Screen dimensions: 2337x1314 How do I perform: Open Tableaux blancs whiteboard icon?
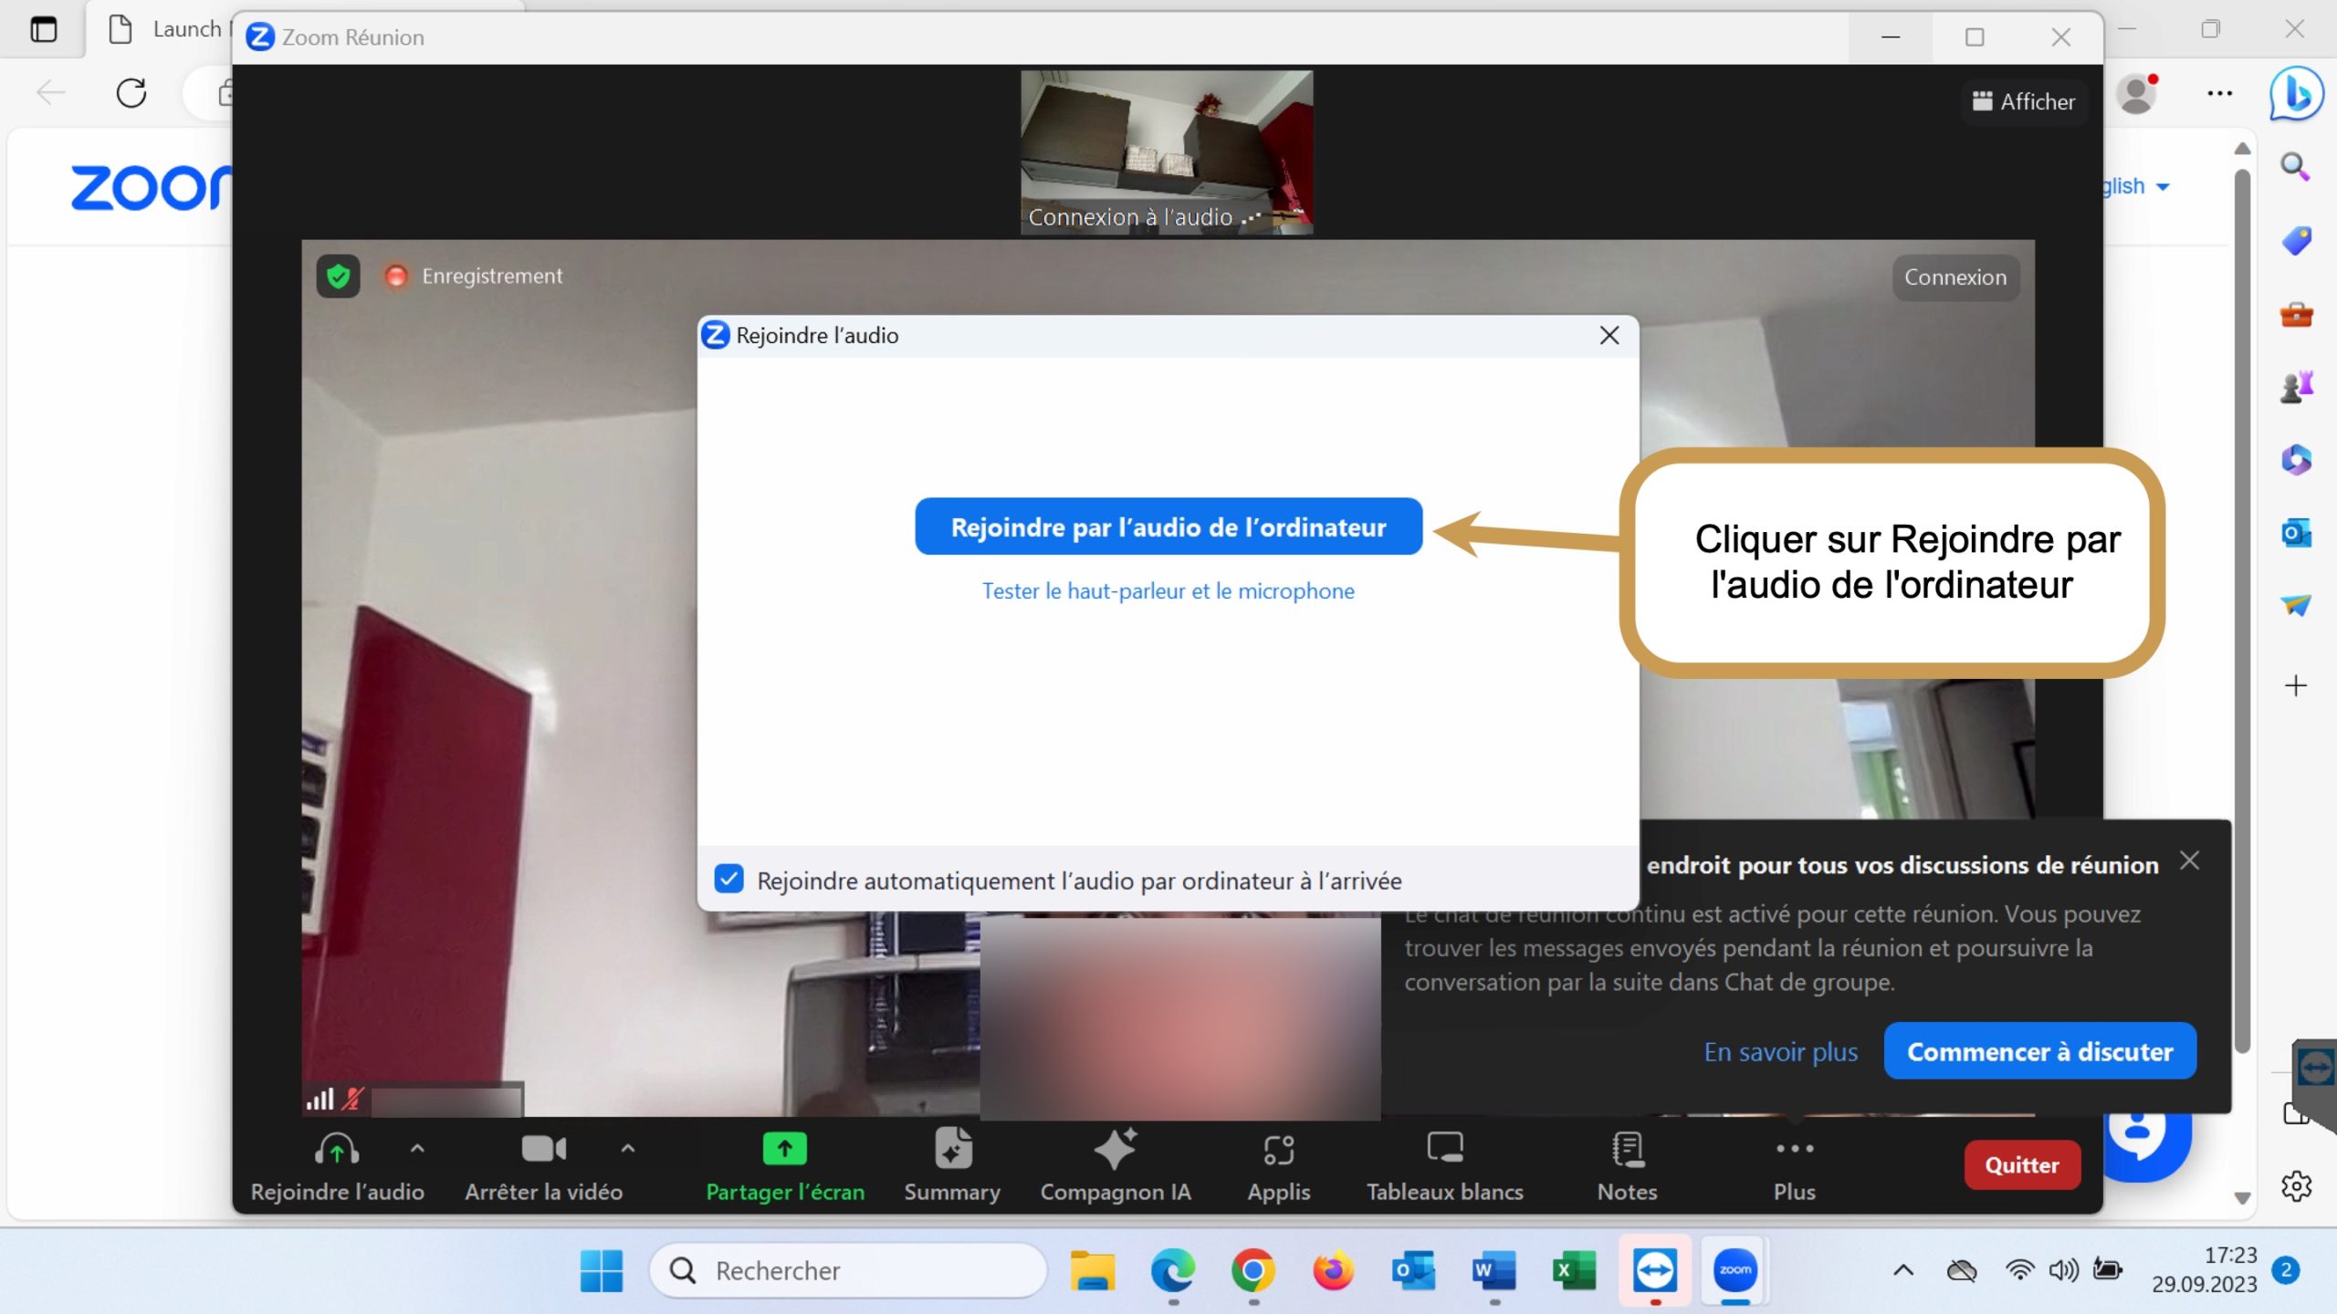click(x=1445, y=1148)
